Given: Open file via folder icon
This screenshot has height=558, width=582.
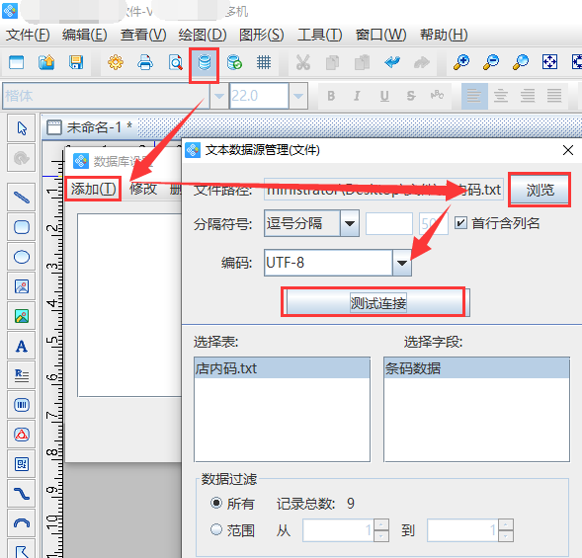Looking at the screenshot, I should click(x=46, y=62).
